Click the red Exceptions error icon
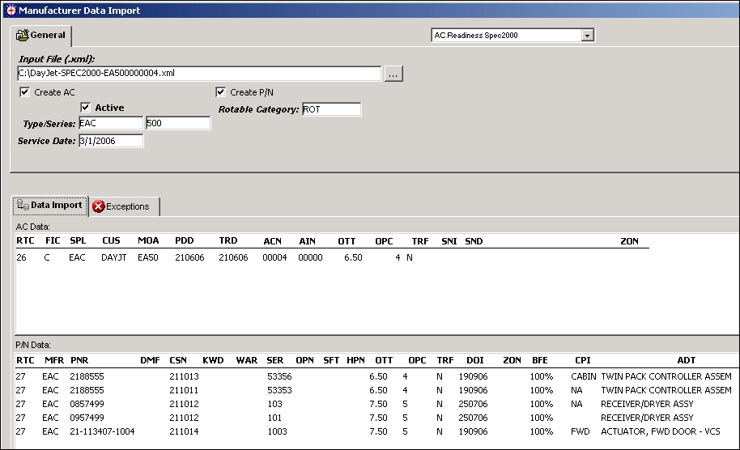The height and width of the screenshot is (450, 740). pos(99,206)
